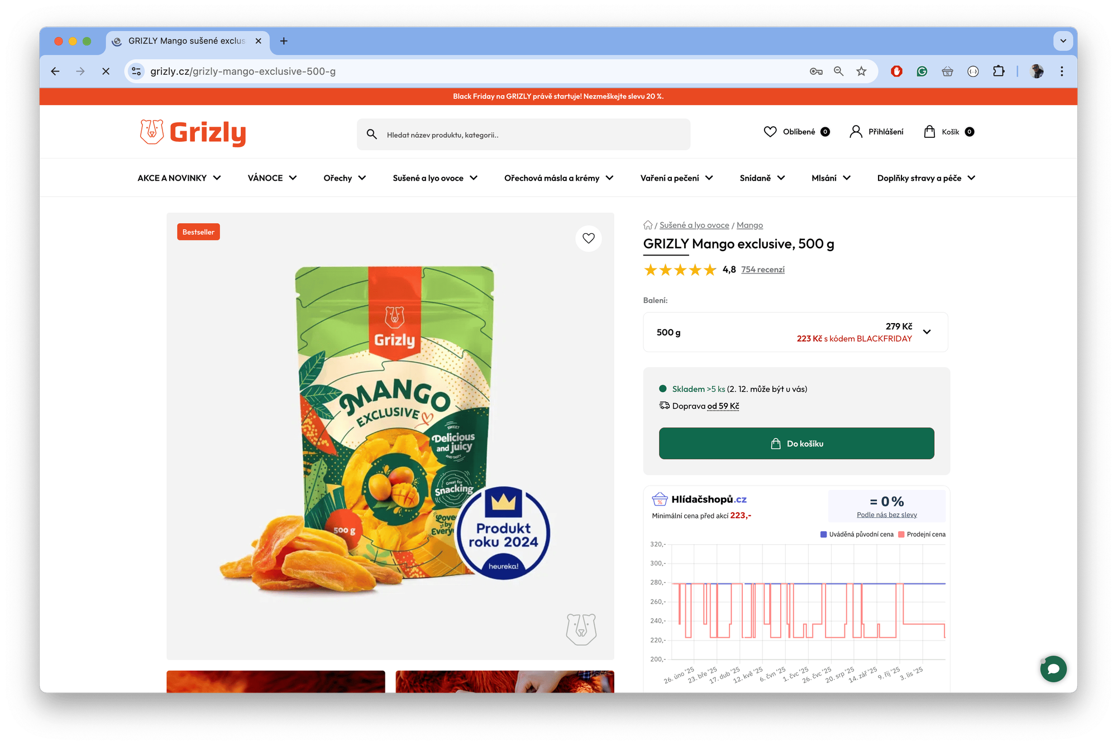The height and width of the screenshot is (745, 1117).
Task: Open the Košík shopping cart
Action: 949,132
